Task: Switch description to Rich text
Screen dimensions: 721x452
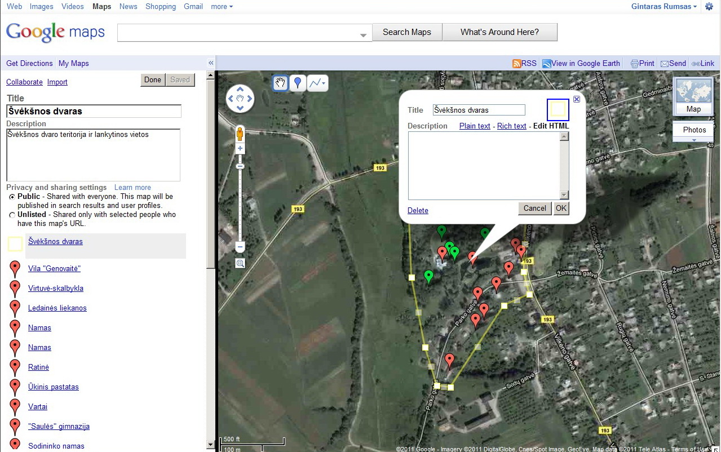Action: [x=511, y=126]
